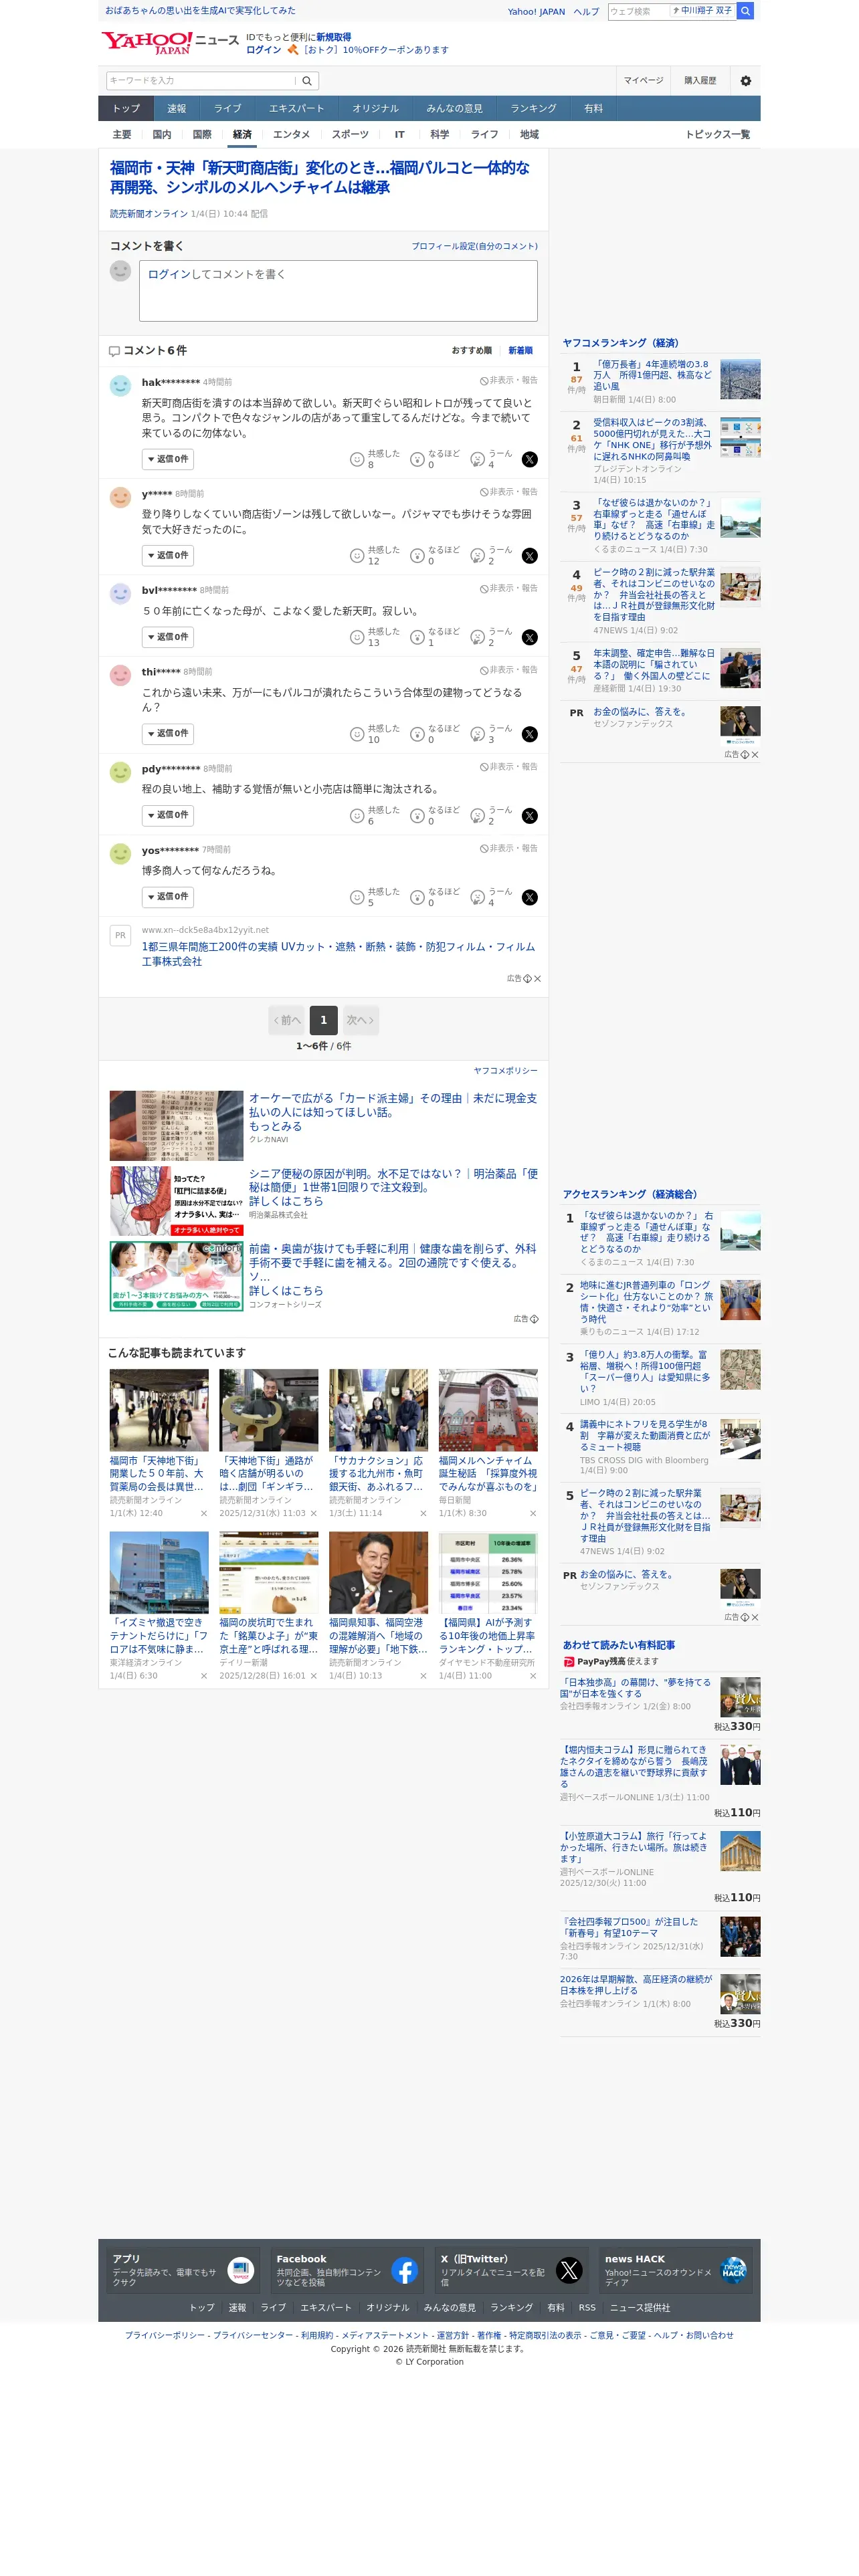Open news HACK icon in footer
This screenshot has width=859, height=2576.
pos(733,2270)
